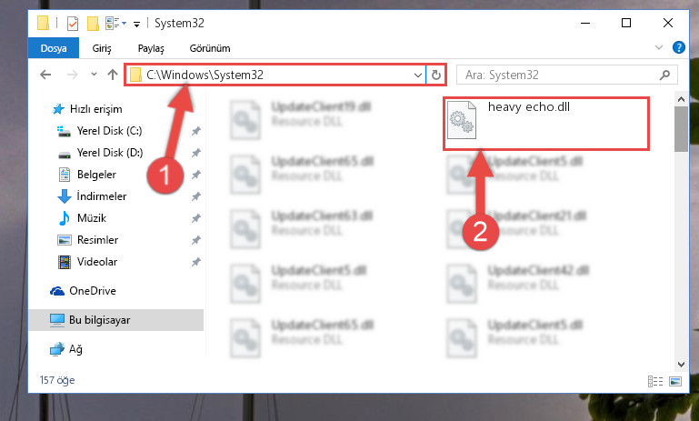The width and height of the screenshot is (699, 421).
Task: Click the Ara: System32 search field
Action: [x=559, y=75]
